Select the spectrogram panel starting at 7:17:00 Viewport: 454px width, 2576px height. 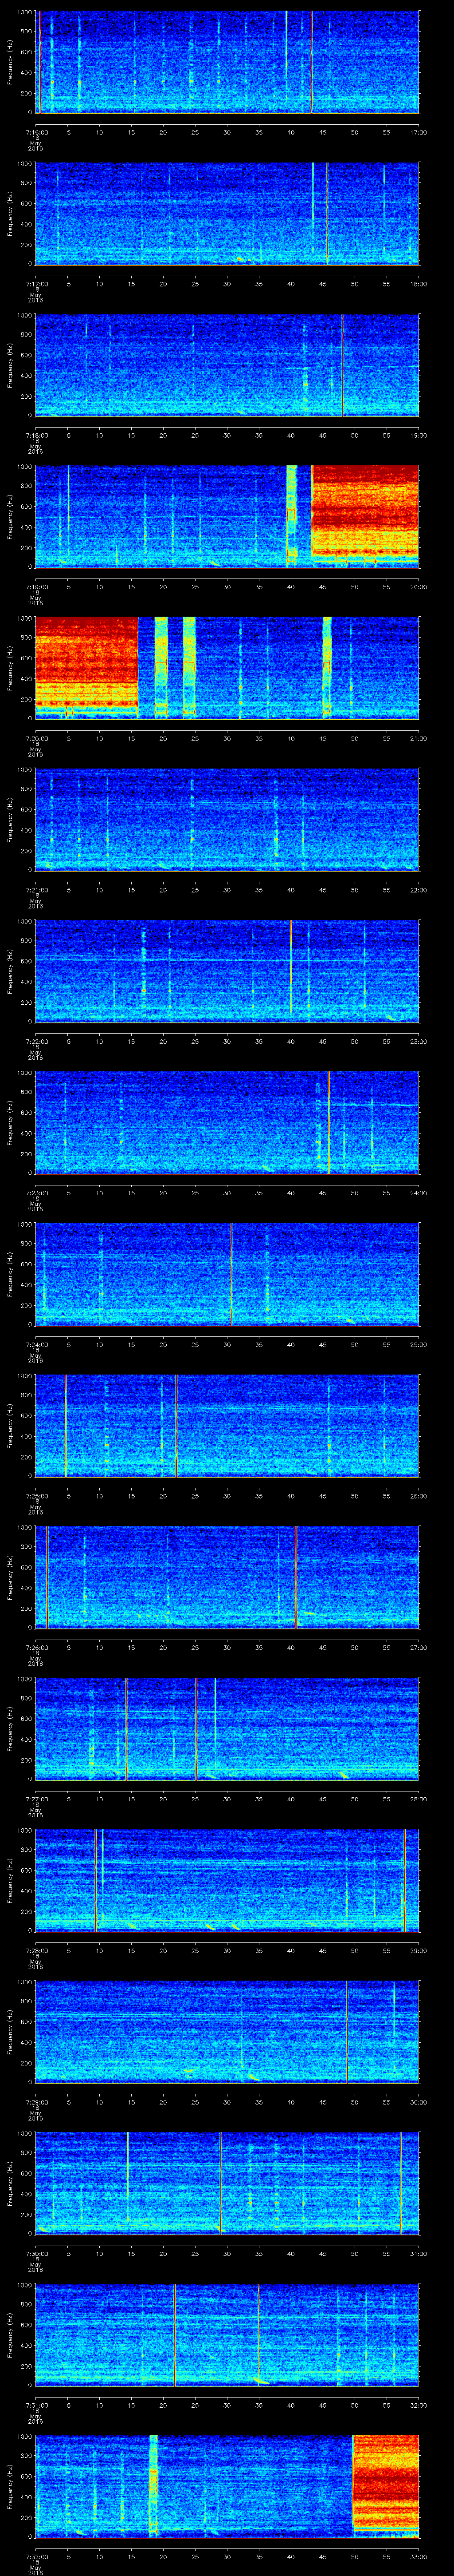point(227,214)
